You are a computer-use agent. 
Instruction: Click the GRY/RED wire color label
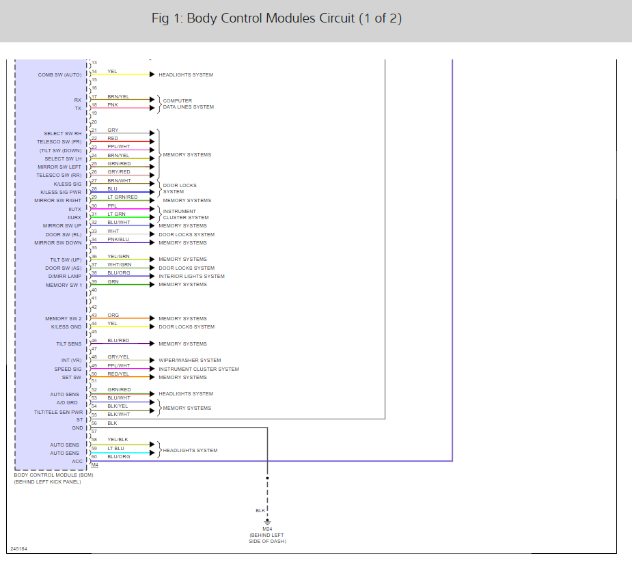[x=118, y=172]
